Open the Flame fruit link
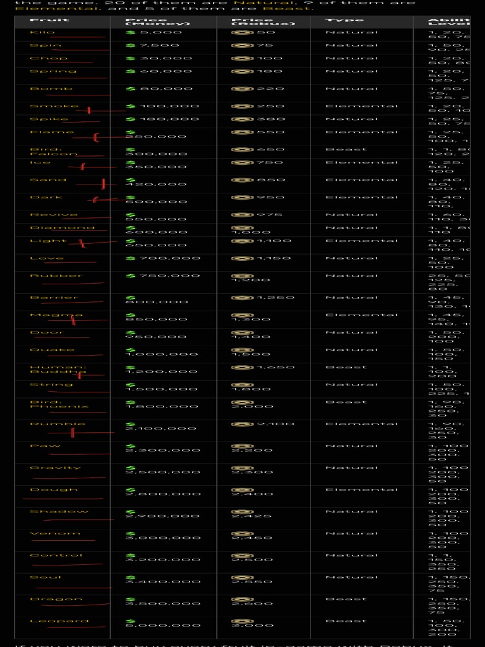The width and height of the screenshot is (485, 647). [52, 133]
